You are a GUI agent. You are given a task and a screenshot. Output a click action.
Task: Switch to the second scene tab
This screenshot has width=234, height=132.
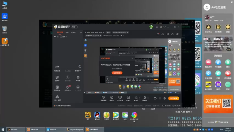point(67,32)
